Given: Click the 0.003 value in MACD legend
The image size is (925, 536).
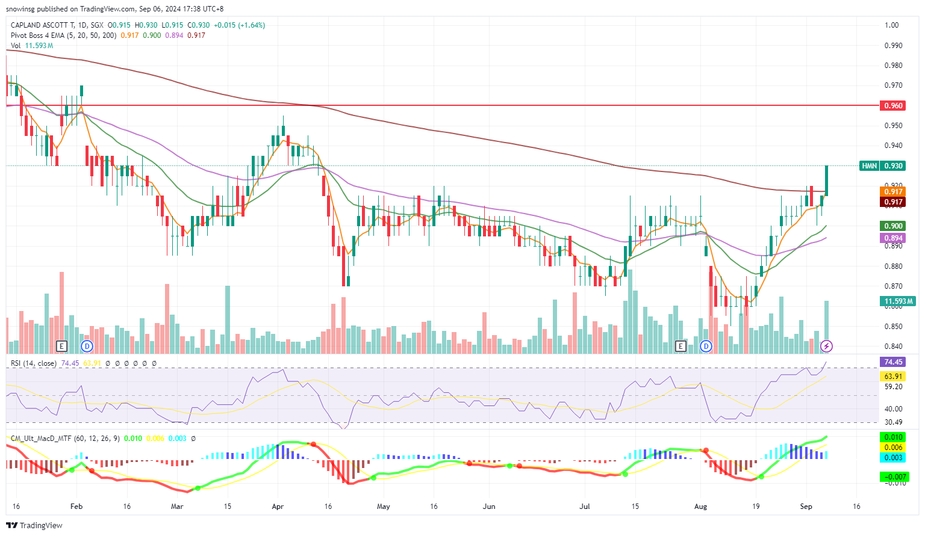Looking at the screenshot, I should (x=178, y=439).
